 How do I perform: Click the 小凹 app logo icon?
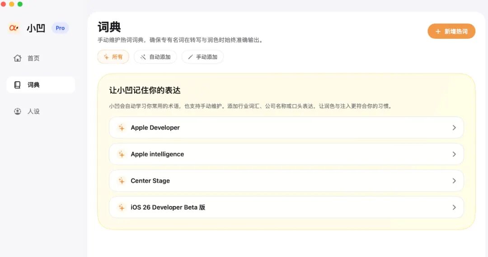pyautogui.click(x=14, y=28)
